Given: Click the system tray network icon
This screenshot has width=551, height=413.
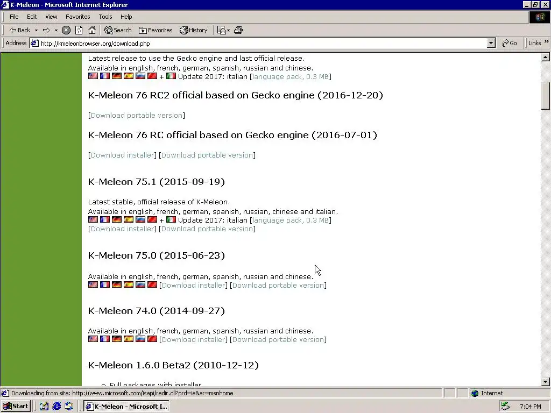Looking at the screenshot, I should [x=506, y=407].
